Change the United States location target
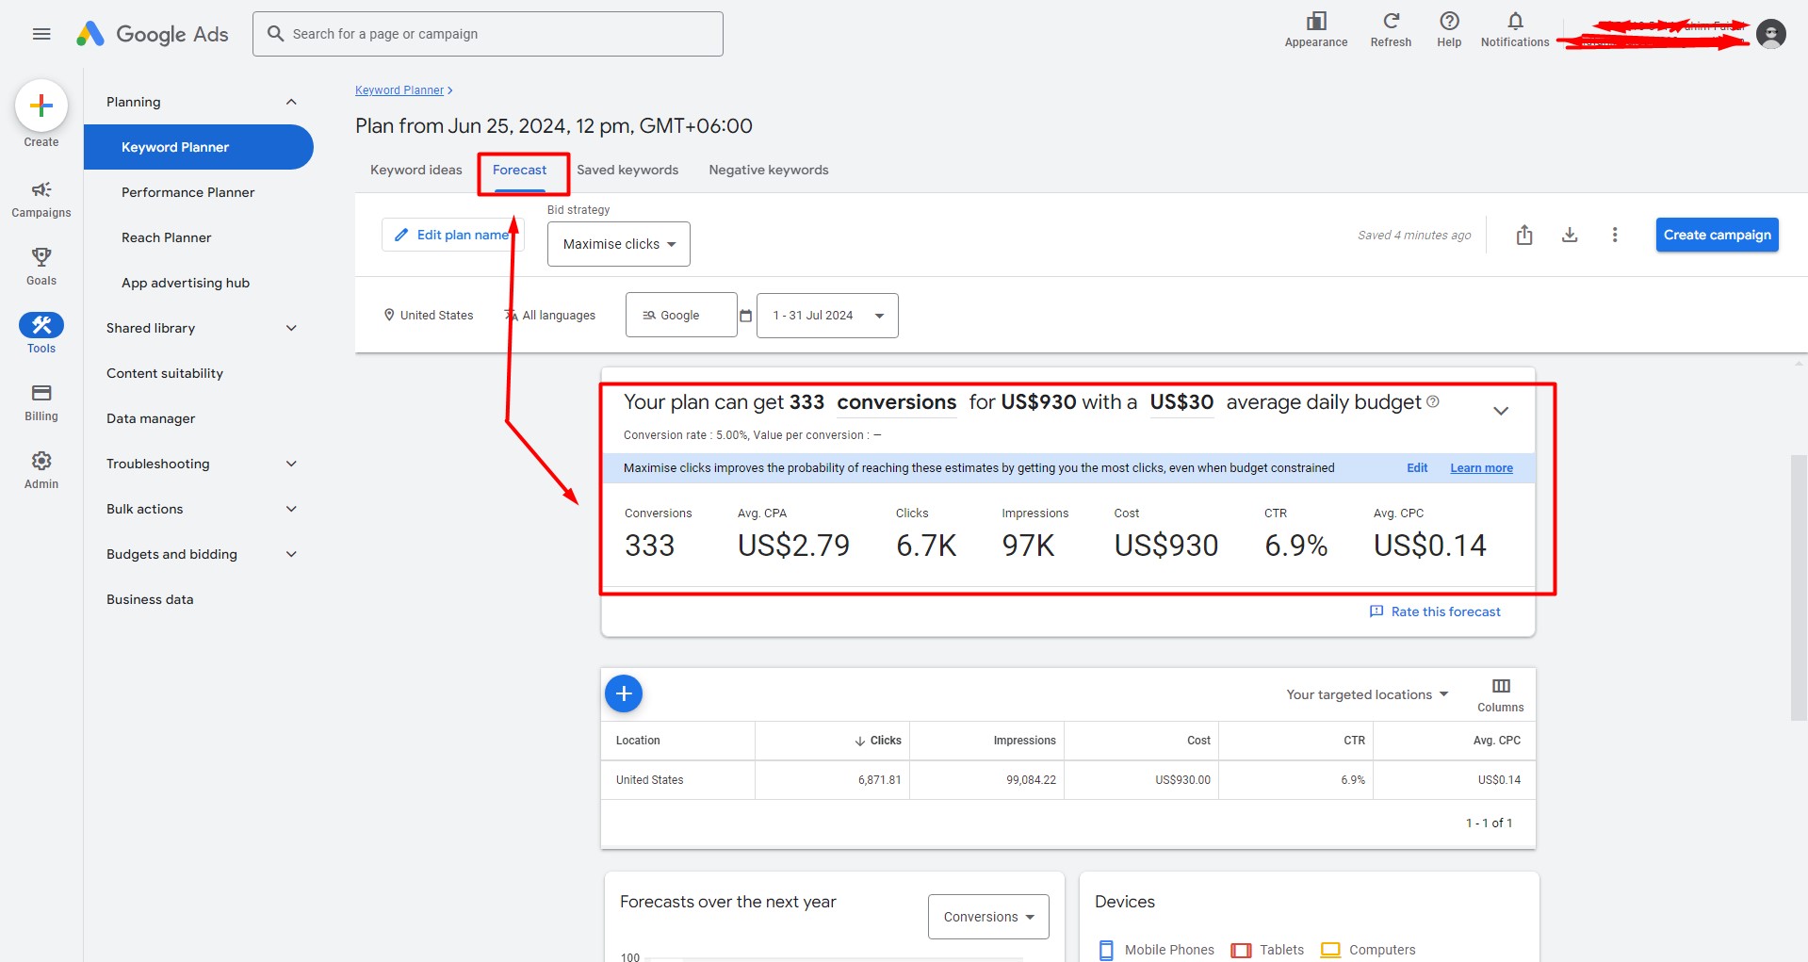This screenshot has width=1808, height=962. [428, 316]
